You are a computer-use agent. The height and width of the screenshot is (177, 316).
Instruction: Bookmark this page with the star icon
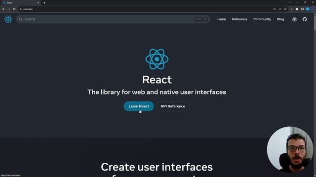pyautogui.click(x=285, y=9)
